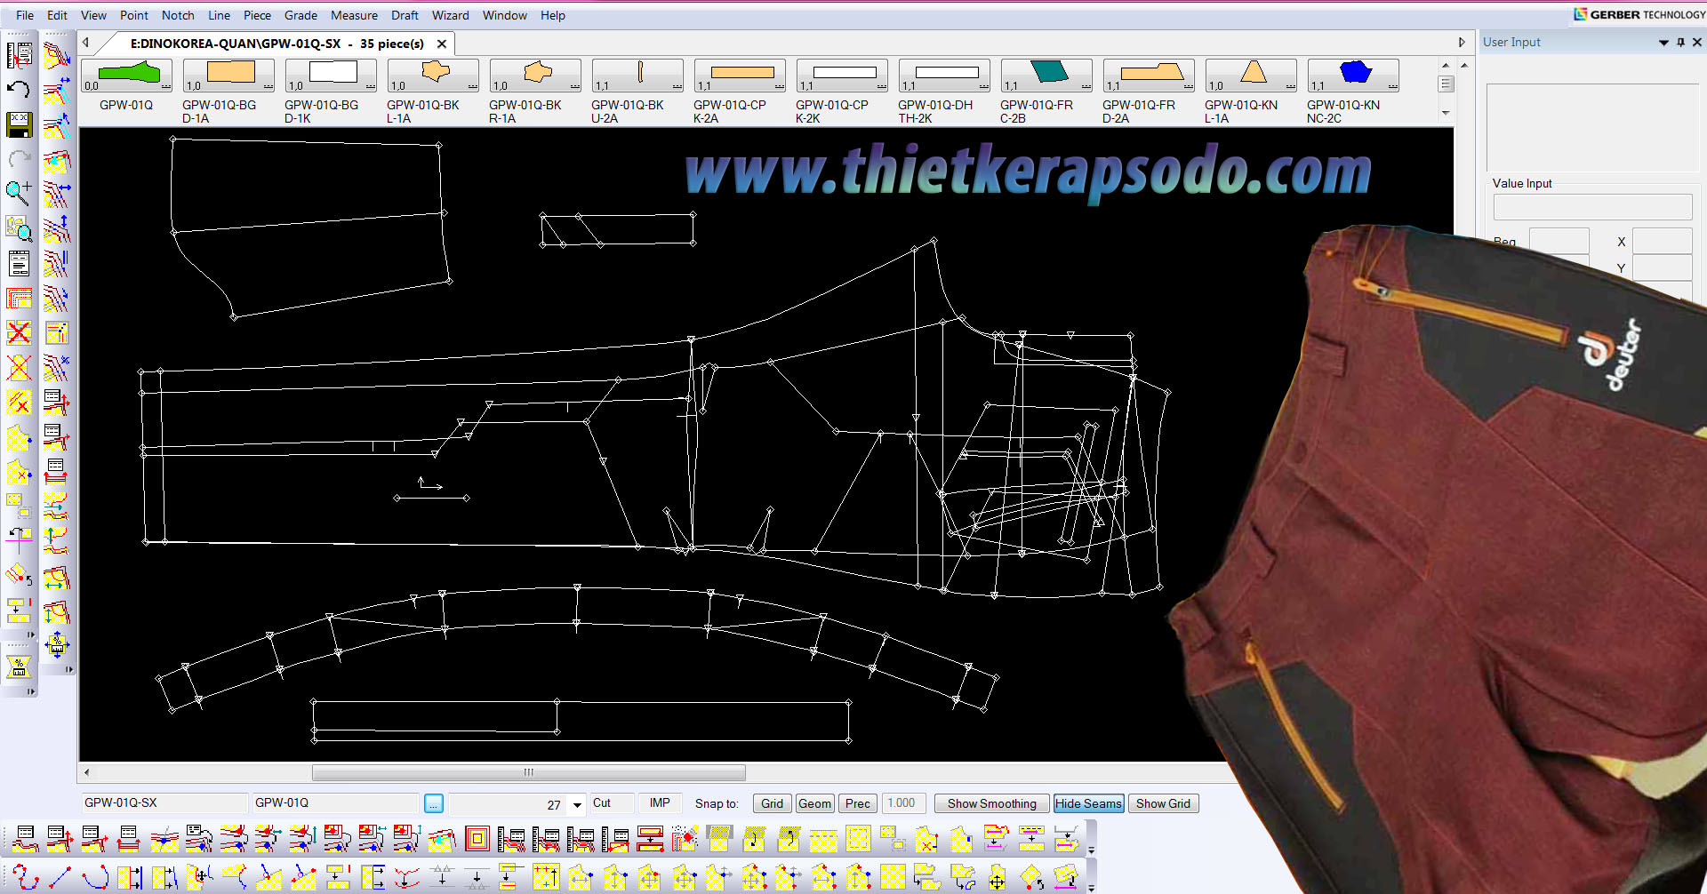This screenshot has height=894, width=1707.
Task: Open the Measure menu
Action: [354, 15]
